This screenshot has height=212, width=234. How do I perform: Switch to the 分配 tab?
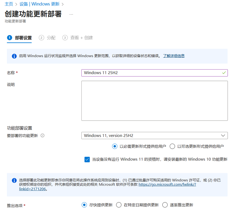51,38
